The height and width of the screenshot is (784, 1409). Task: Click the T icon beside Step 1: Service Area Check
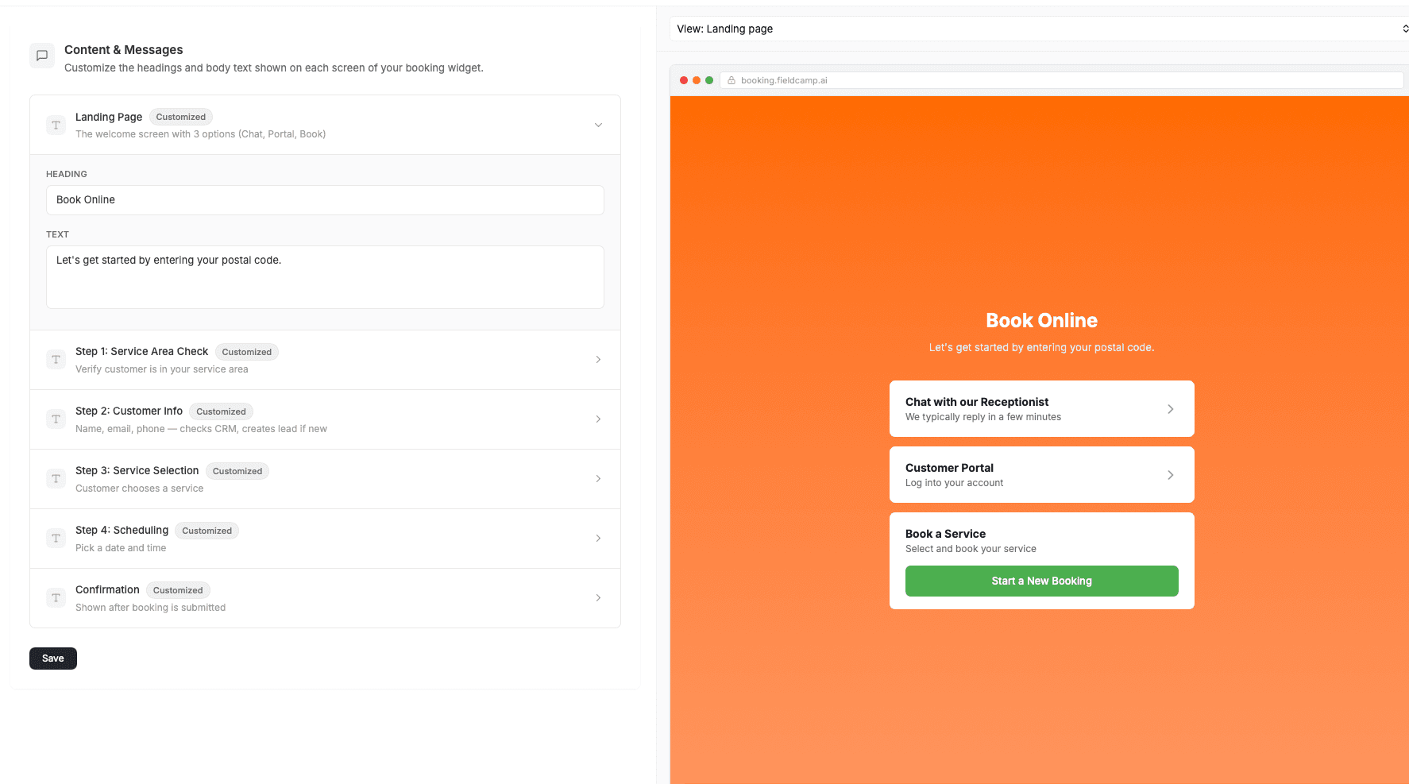click(56, 359)
